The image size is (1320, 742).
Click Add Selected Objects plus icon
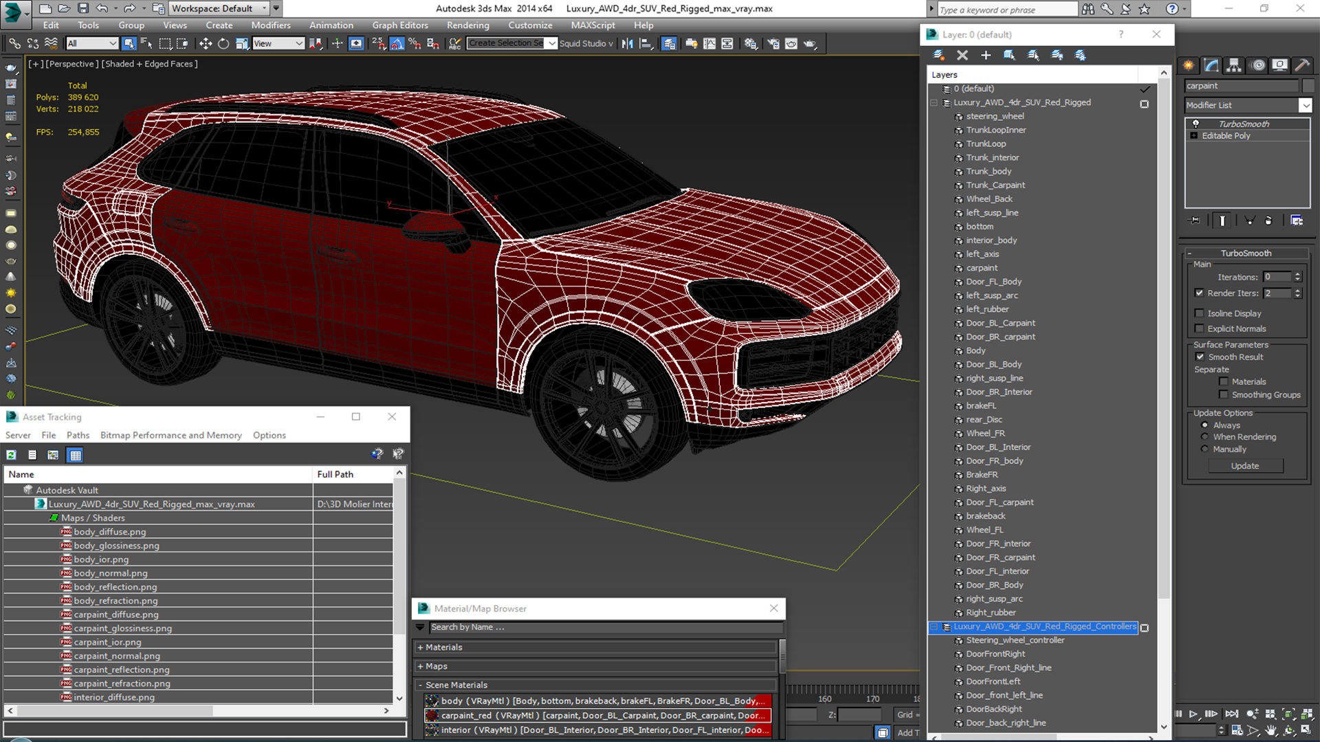tap(986, 55)
